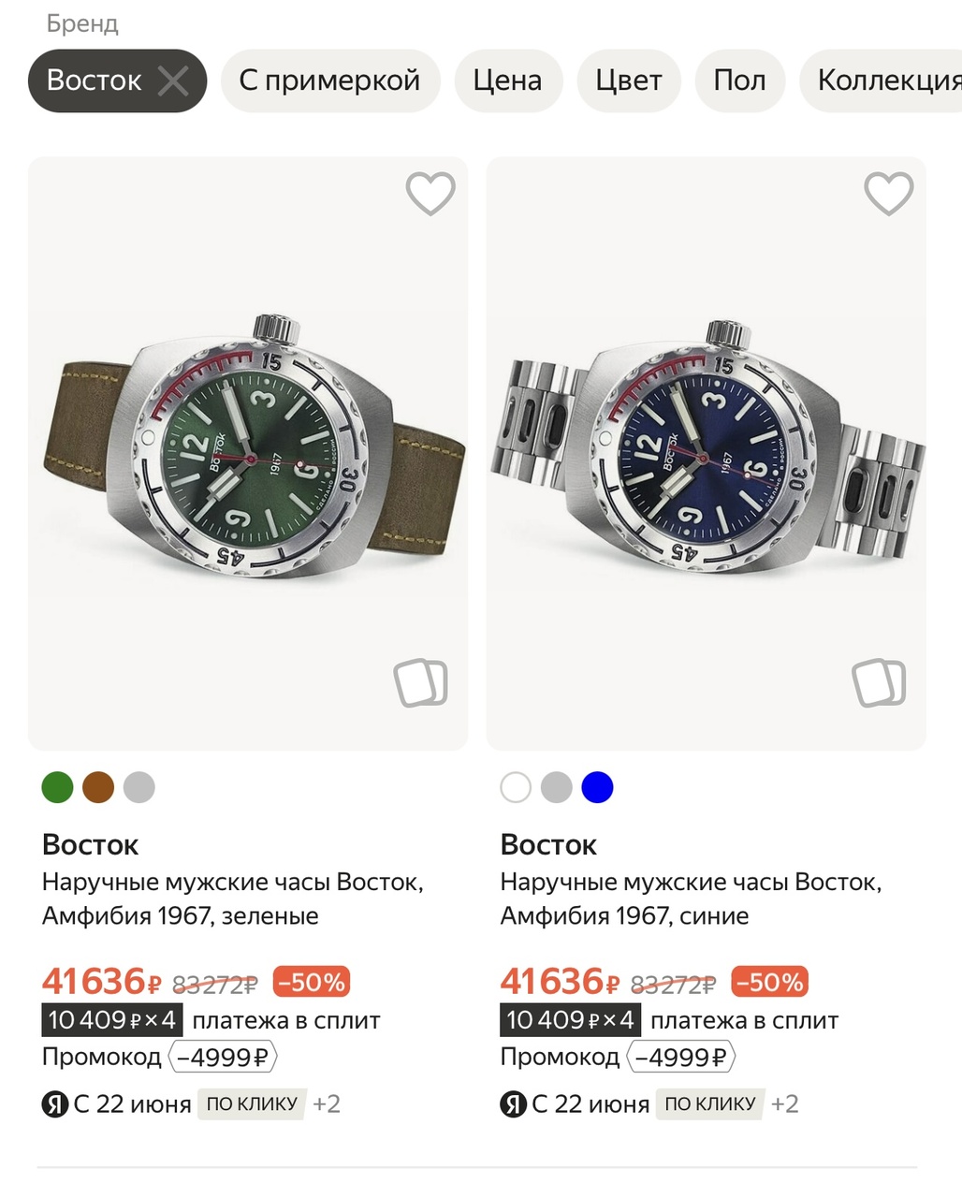Open similar items for green watch
The height and width of the screenshot is (1198, 962).
(x=421, y=682)
